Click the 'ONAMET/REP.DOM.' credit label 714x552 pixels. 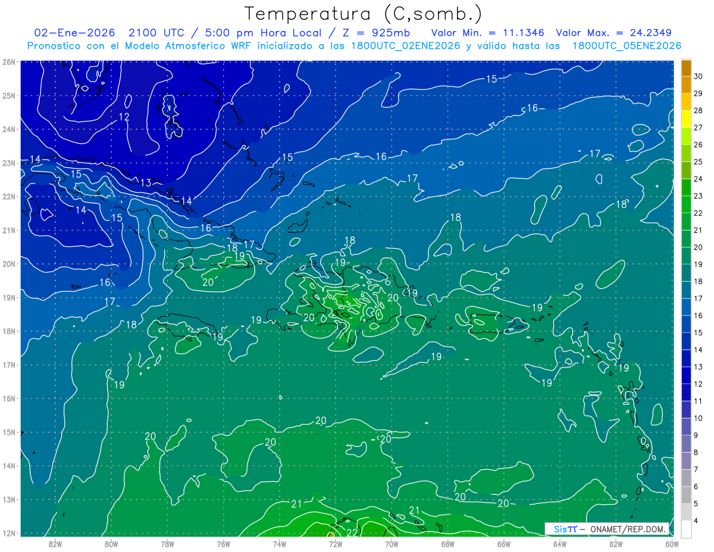click(x=628, y=529)
